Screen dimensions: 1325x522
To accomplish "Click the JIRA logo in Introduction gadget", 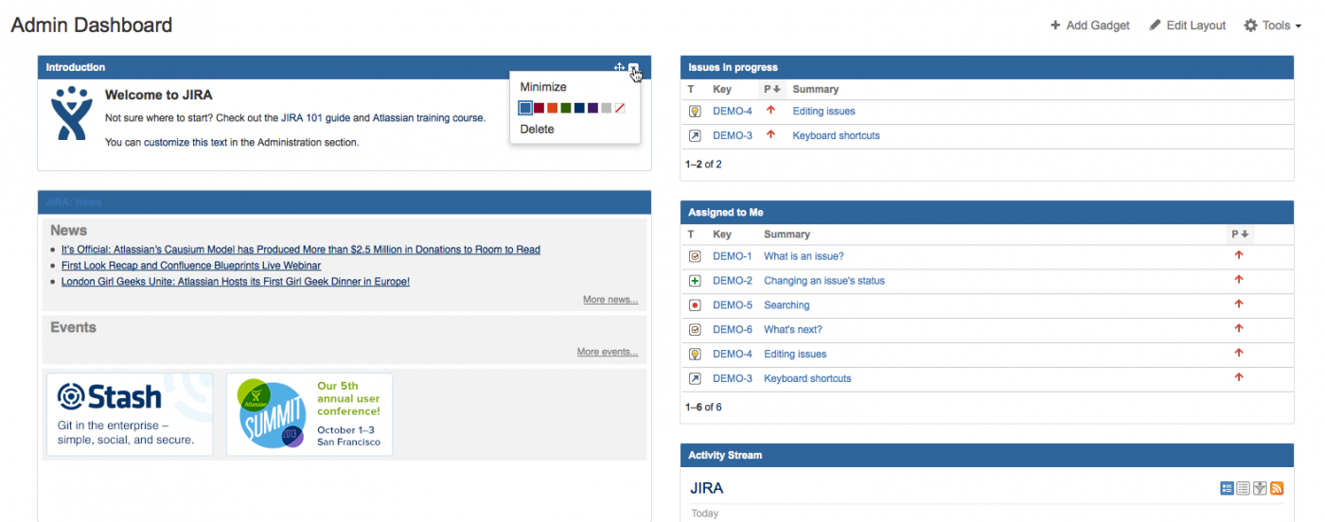I will [71, 114].
